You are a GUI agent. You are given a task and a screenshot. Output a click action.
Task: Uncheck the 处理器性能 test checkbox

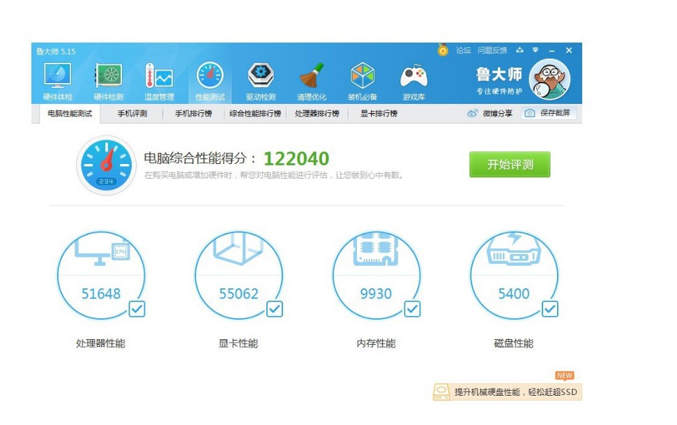(x=137, y=309)
